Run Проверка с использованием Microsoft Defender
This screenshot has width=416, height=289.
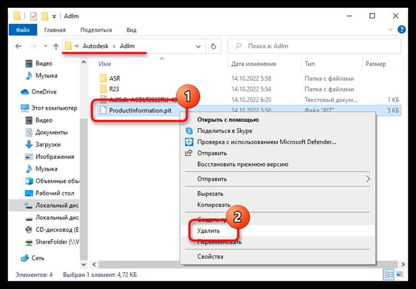(x=267, y=142)
